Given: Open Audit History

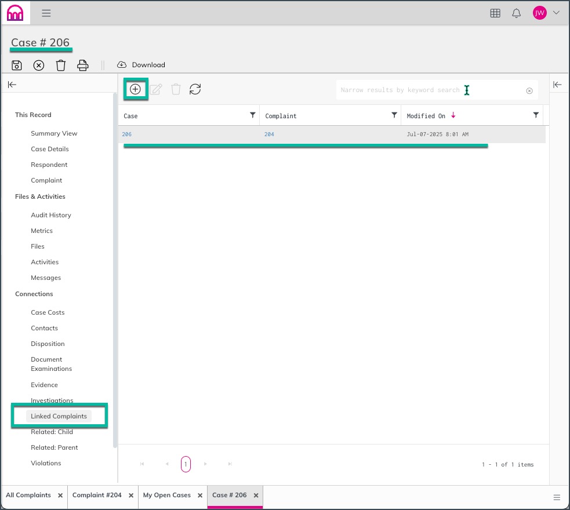Looking at the screenshot, I should tap(51, 215).
